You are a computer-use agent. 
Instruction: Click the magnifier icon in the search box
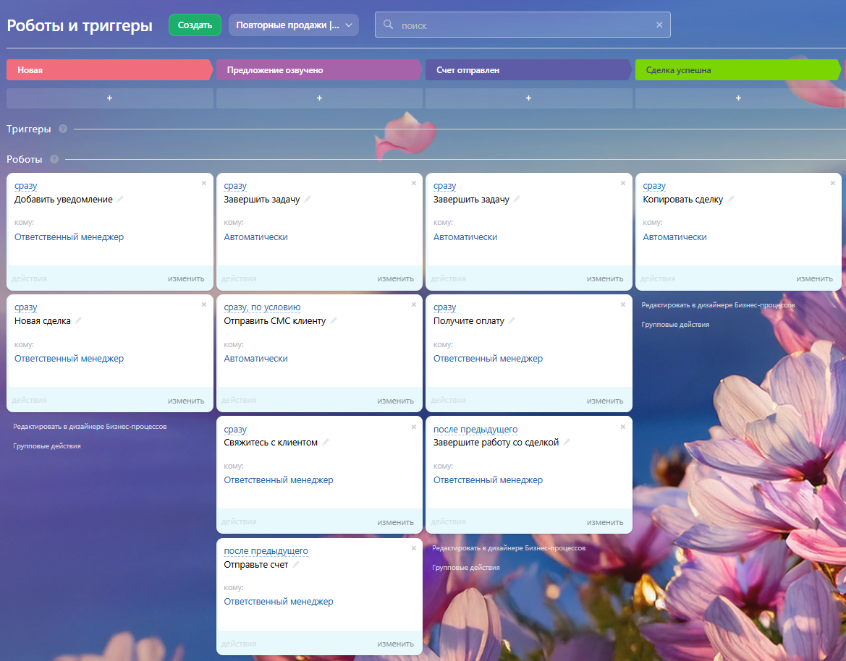(388, 25)
